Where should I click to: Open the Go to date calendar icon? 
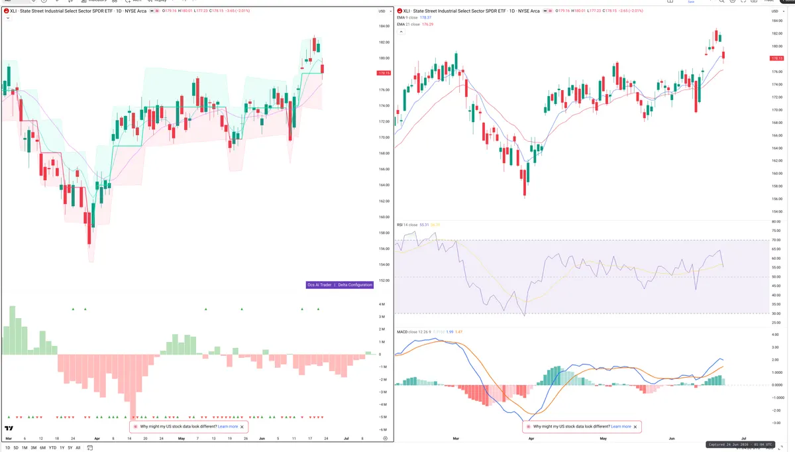pos(90,448)
